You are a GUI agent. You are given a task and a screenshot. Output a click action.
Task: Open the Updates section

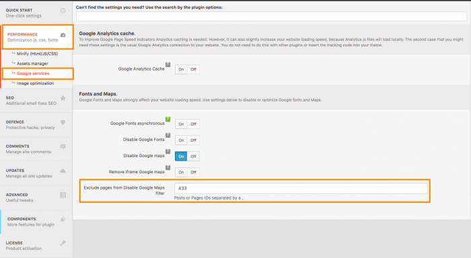coord(36,173)
